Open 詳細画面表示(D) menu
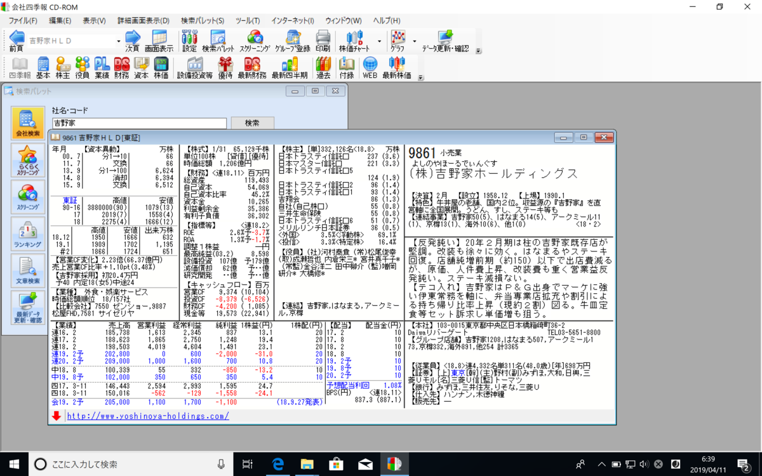 (x=144, y=21)
